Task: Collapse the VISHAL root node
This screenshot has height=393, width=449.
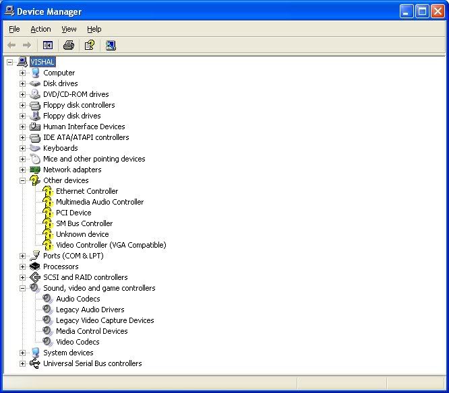Action: (x=9, y=62)
